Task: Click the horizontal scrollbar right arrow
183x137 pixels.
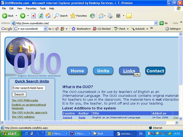Action: tap(176, 122)
